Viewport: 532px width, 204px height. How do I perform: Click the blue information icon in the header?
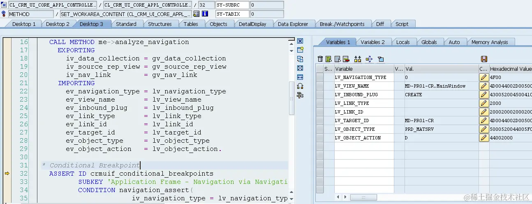(x=205, y=14)
